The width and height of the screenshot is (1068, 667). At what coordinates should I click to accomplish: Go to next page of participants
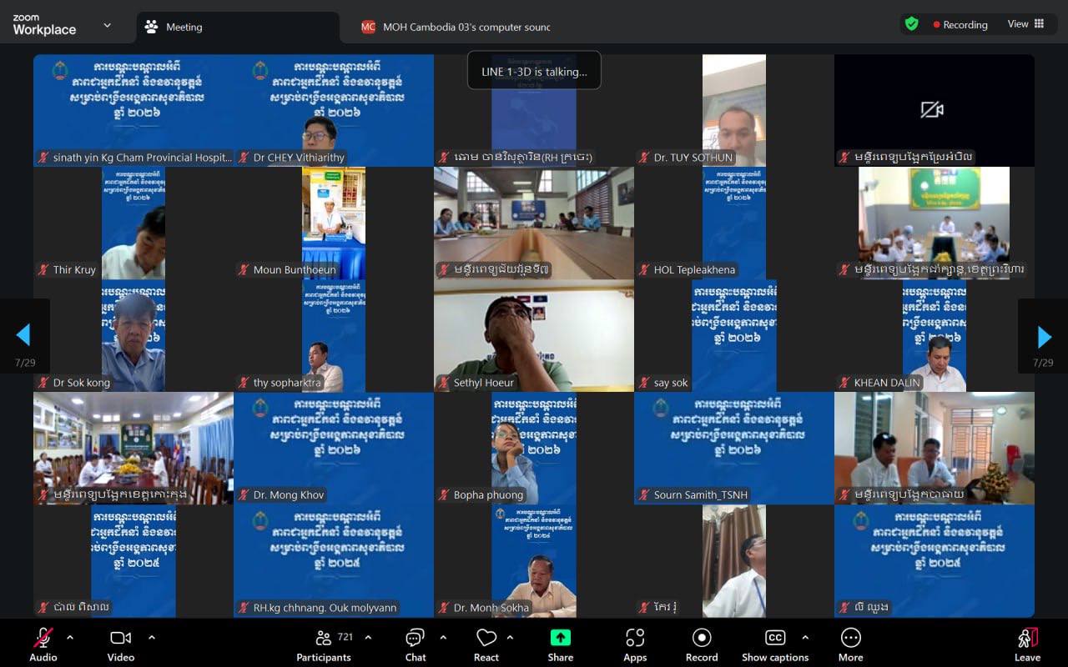tap(1044, 336)
